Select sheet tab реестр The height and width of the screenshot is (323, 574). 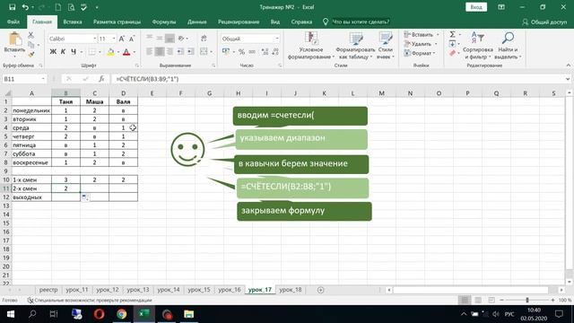pos(48,290)
